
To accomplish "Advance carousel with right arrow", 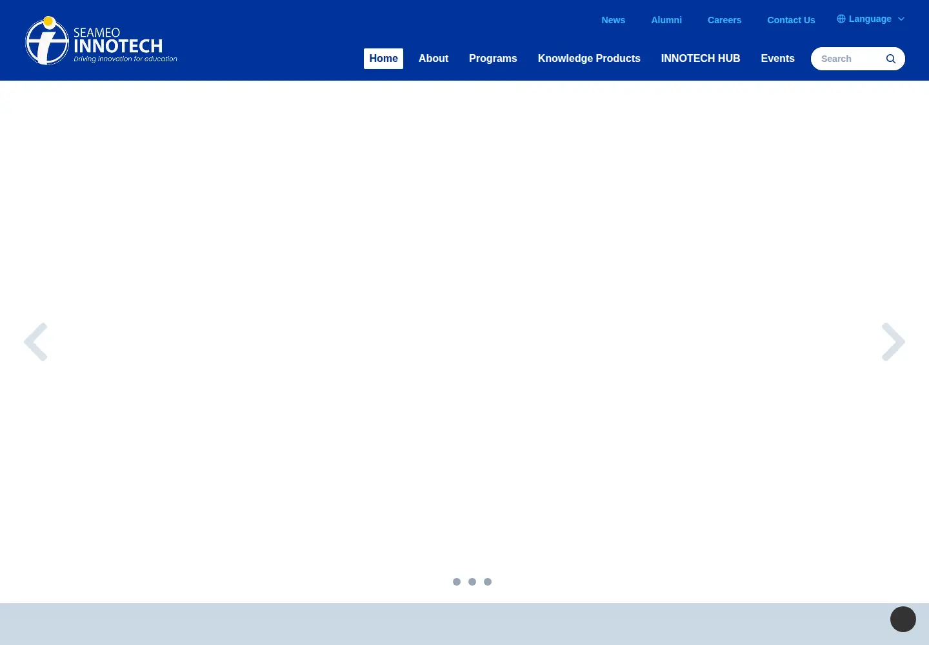I will (894, 342).
